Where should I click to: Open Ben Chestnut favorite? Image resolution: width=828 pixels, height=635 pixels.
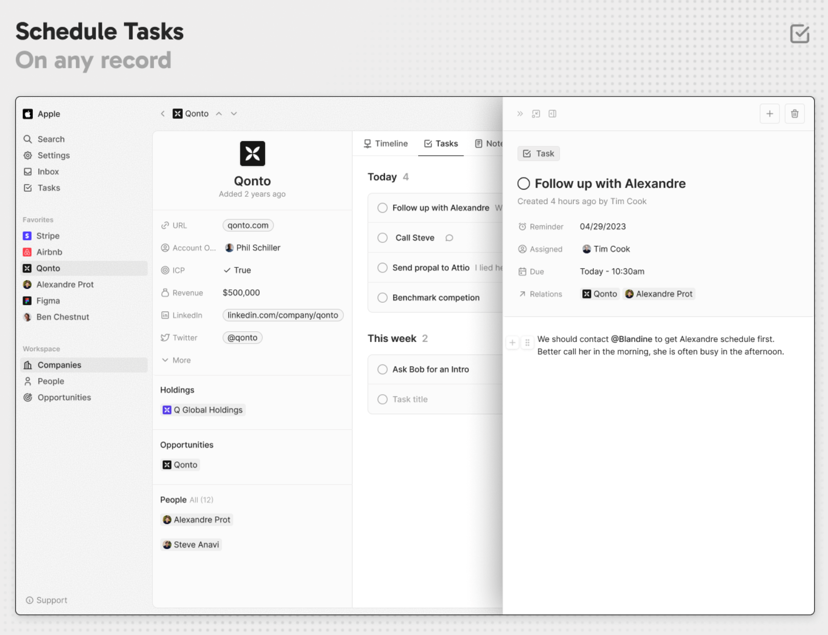56,317
